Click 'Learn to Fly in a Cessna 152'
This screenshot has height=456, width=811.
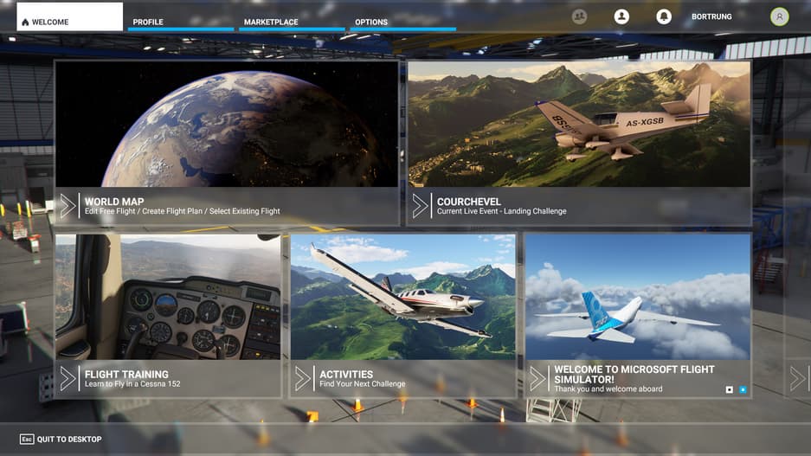coord(132,383)
